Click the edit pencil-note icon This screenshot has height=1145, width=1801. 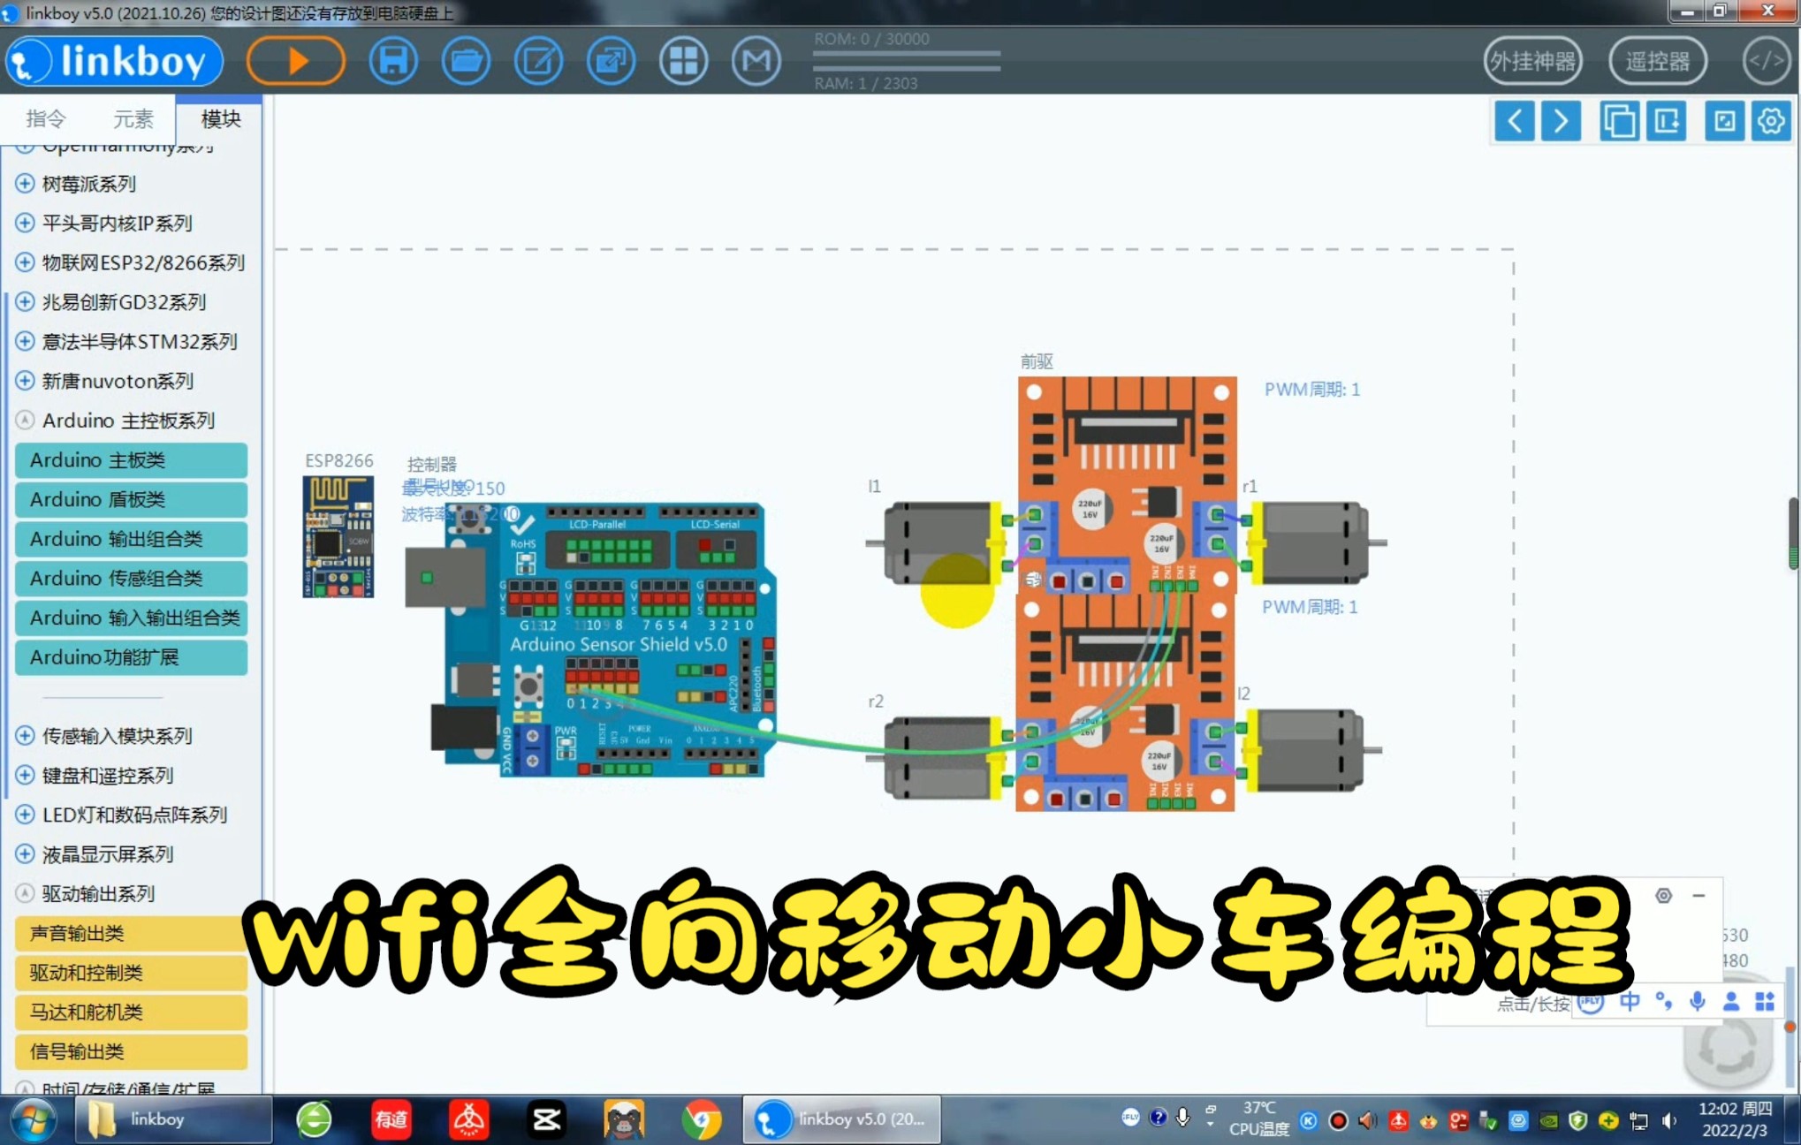538,61
